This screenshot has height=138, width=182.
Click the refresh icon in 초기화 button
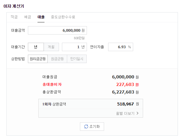[x=86, y=126]
